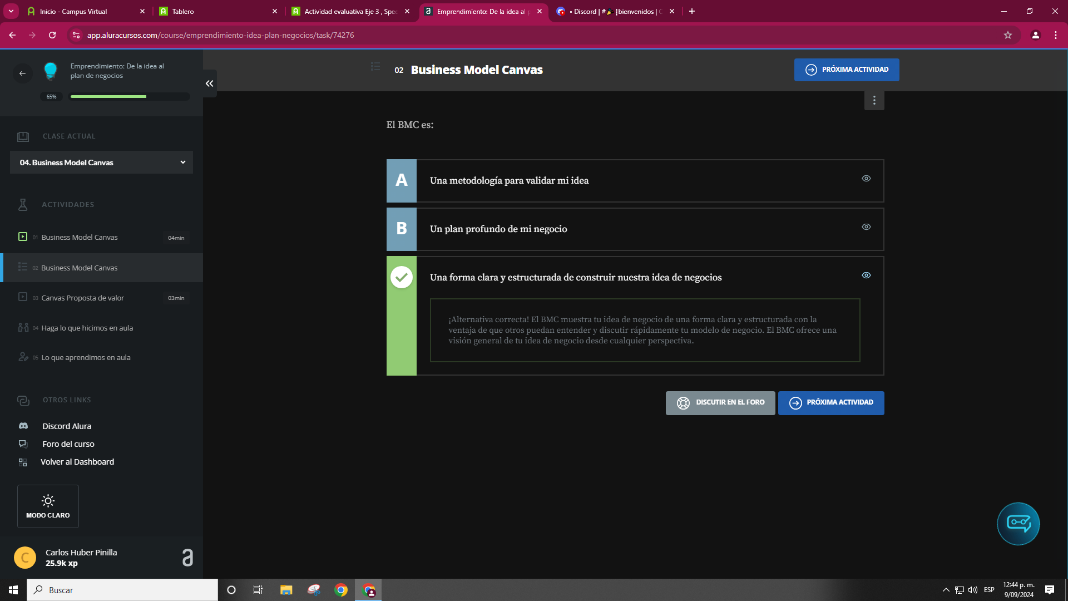Open Discord Alura link
Viewport: 1068px width, 601px height.
(67, 426)
